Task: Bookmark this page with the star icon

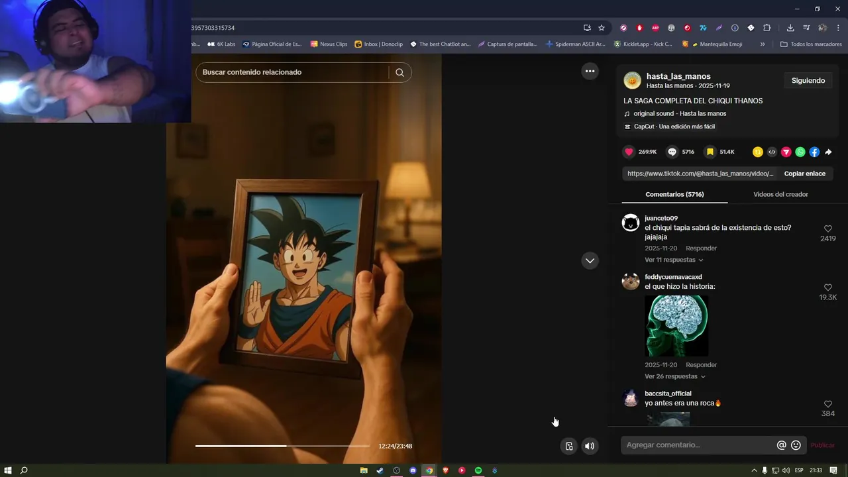Action: coord(602,28)
